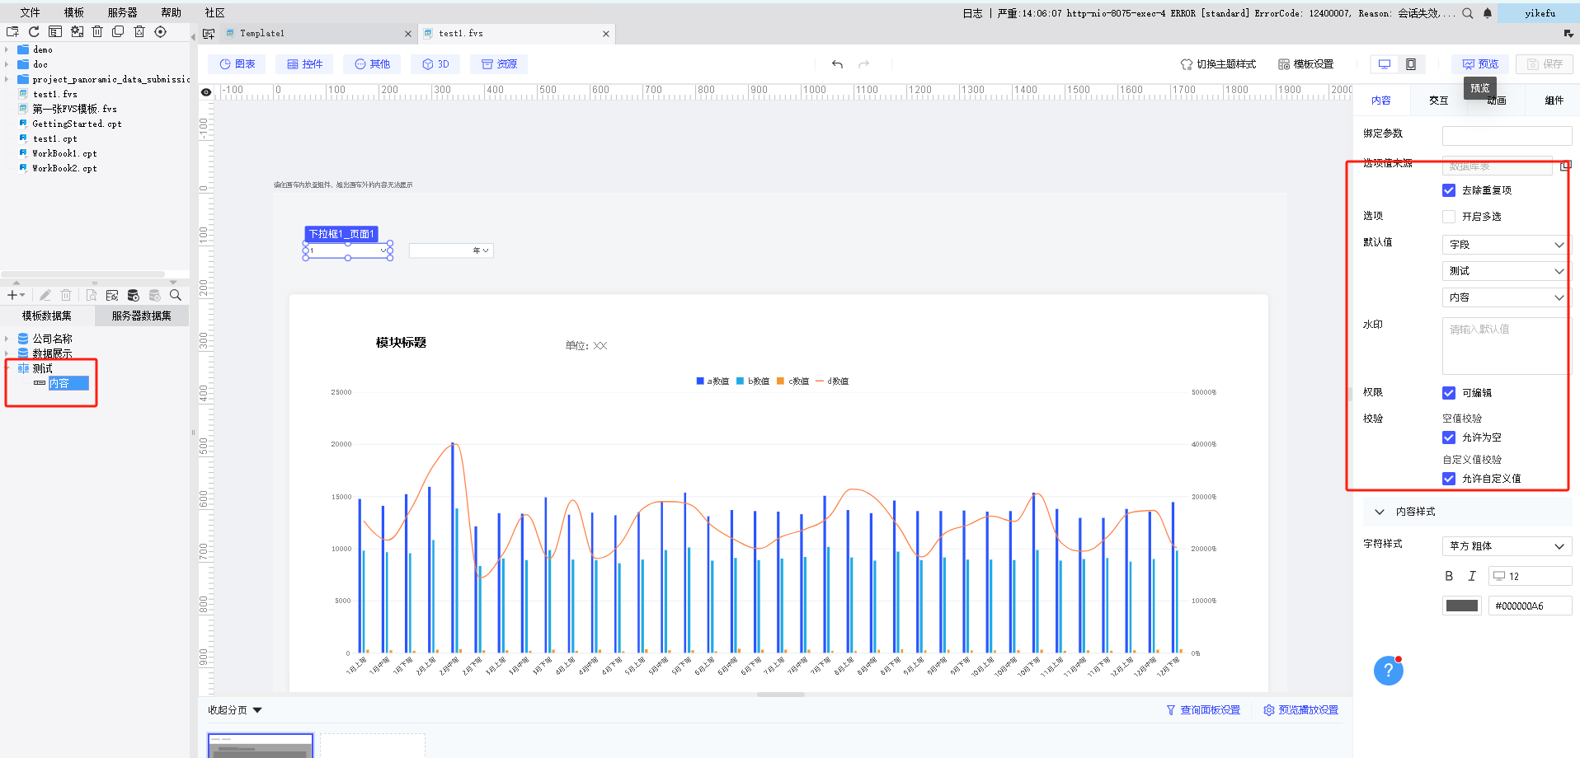Toggle bold font style icon
Viewport: 1580px width, 758px height.
(1449, 576)
